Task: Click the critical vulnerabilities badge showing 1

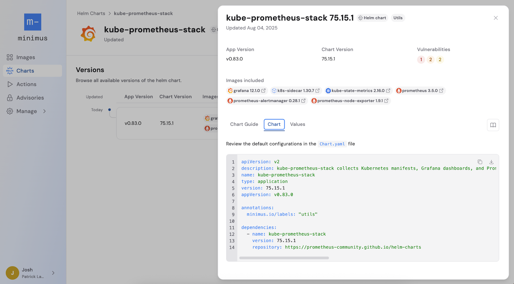Action: [421, 59]
